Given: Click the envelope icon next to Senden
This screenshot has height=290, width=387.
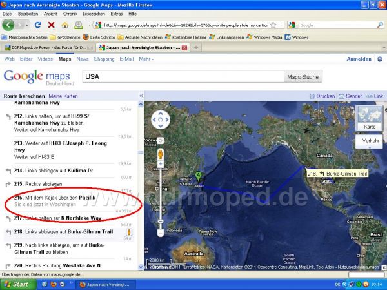Looking at the screenshot, I should point(341,96).
